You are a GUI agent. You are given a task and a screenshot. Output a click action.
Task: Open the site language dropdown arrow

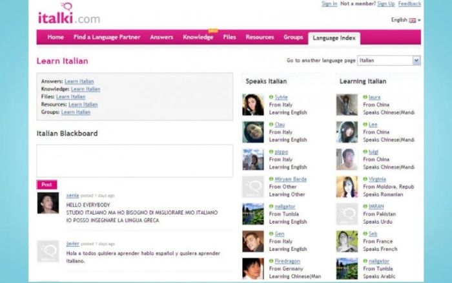[419, 20]
